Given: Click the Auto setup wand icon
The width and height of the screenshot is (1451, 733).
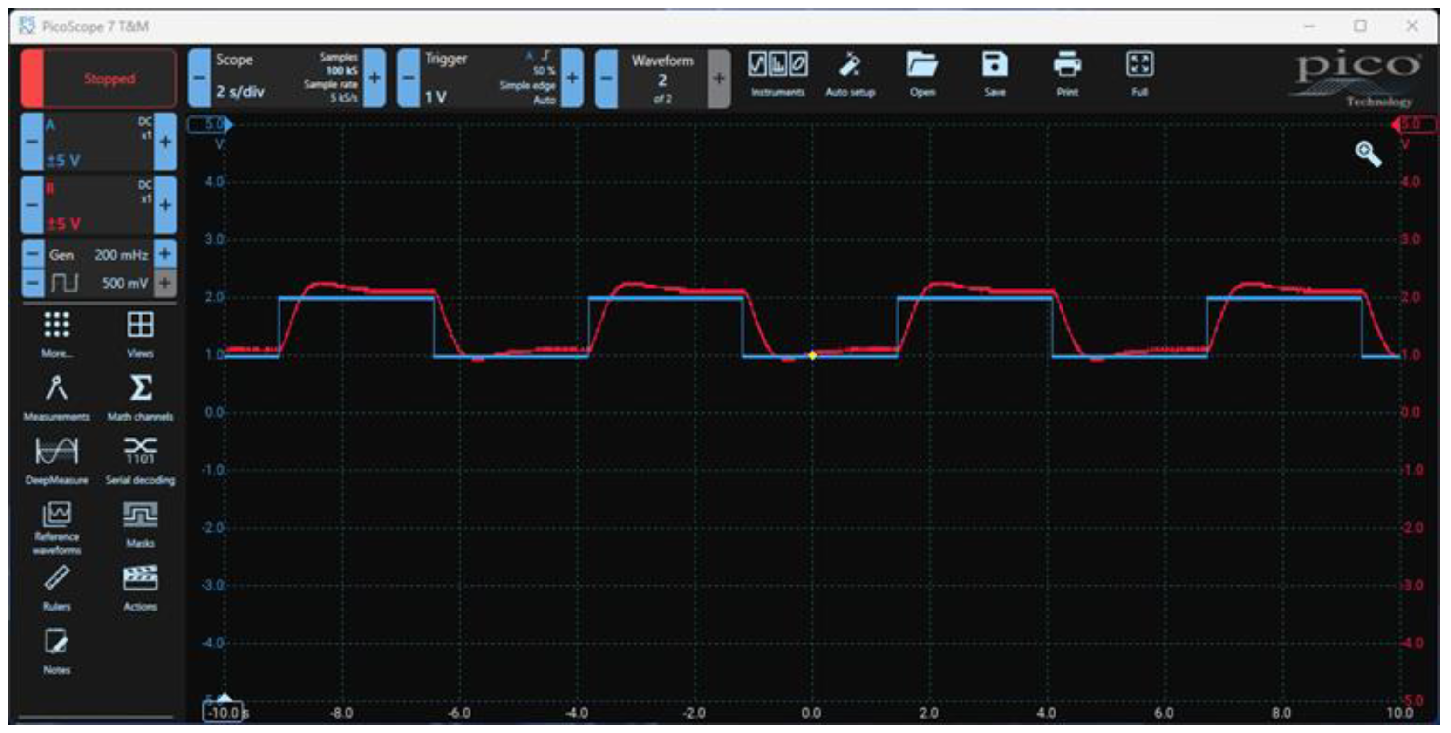Looking at the screenshot, I should tap(850, 67).
